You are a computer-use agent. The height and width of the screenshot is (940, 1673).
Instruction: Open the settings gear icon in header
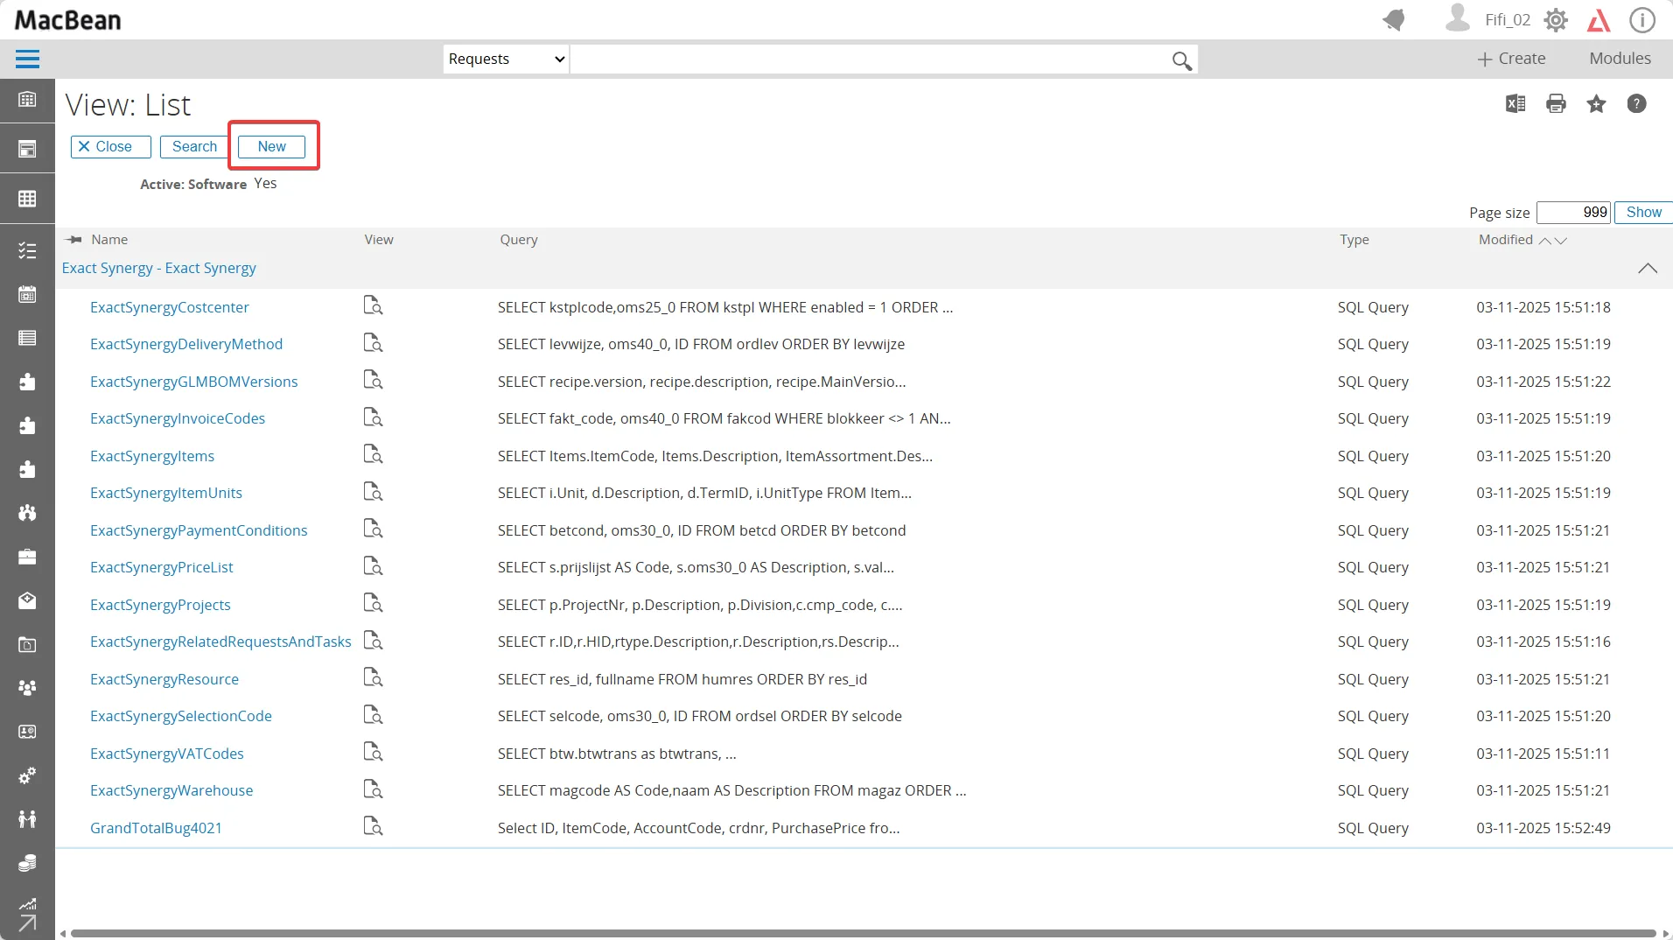1556,19
